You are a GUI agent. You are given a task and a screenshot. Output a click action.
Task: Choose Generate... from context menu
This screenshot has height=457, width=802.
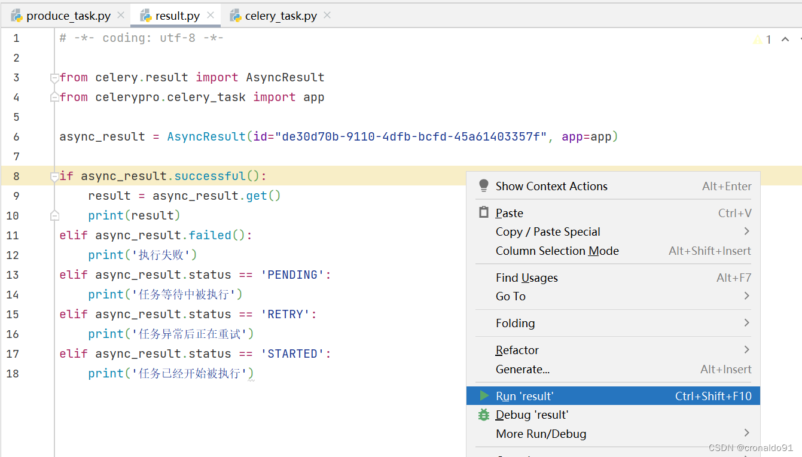pyautogui.click(x=613, y=369)
